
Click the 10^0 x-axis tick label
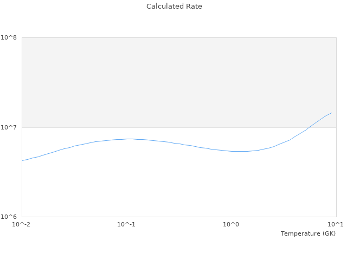tap(232, 224)
